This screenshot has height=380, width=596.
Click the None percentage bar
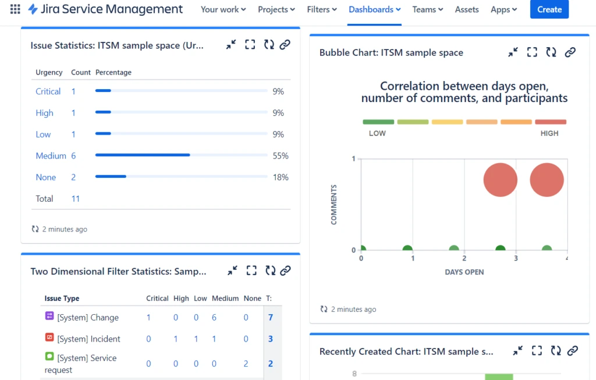pos(182,176)
